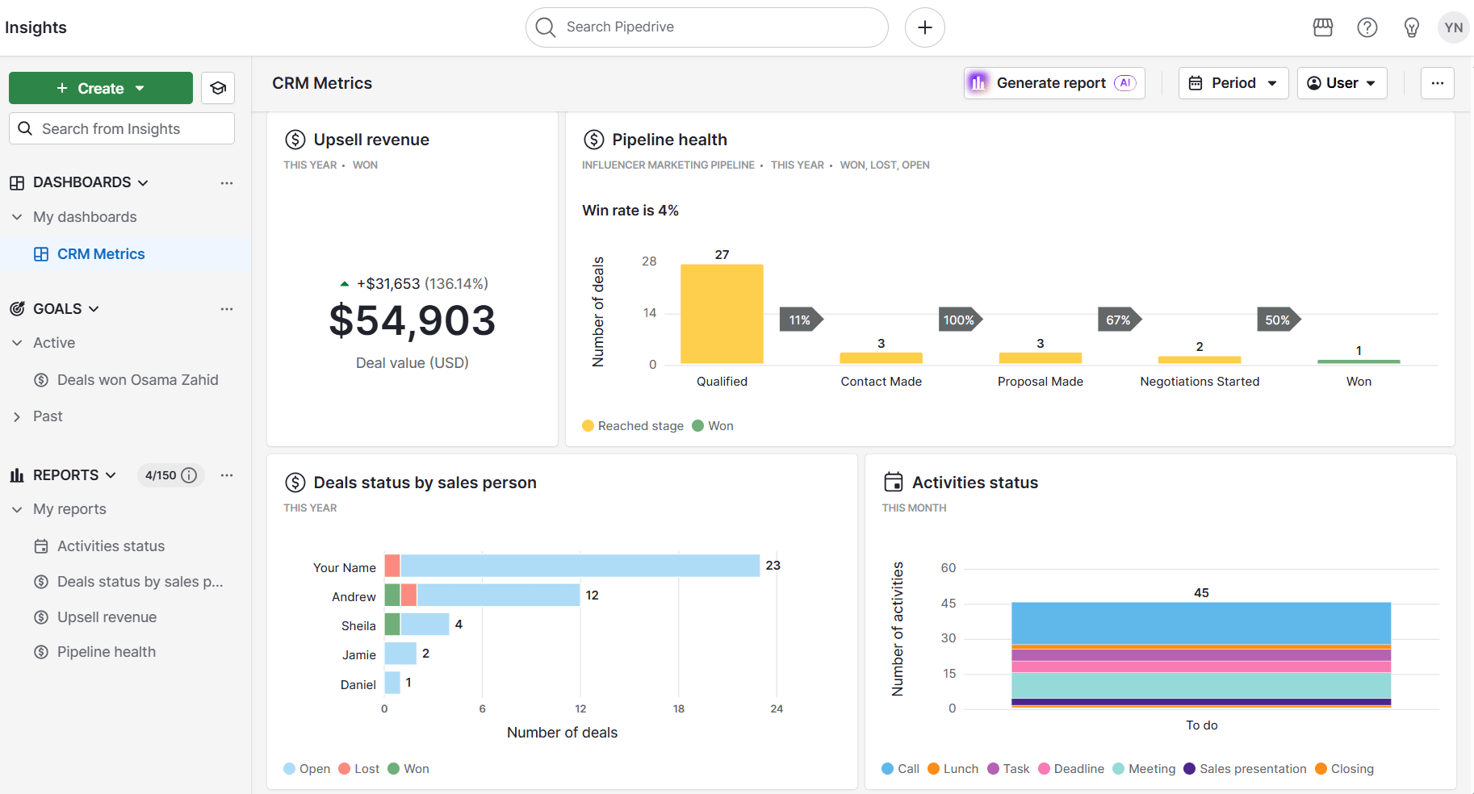Toggle the Meeting legend in Activities status
Image resolution: width=1474 pixels, height=794 pixels.
1143,768
